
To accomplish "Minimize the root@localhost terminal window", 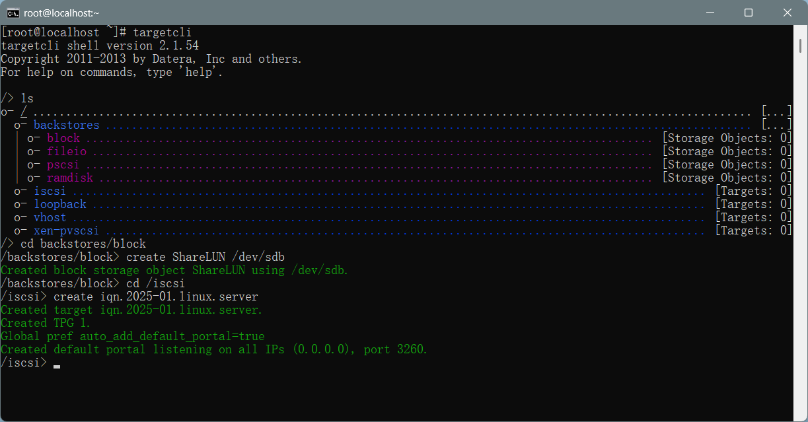I will tap(710, 13).
